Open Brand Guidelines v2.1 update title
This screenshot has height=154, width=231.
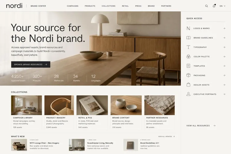[149, 143]
